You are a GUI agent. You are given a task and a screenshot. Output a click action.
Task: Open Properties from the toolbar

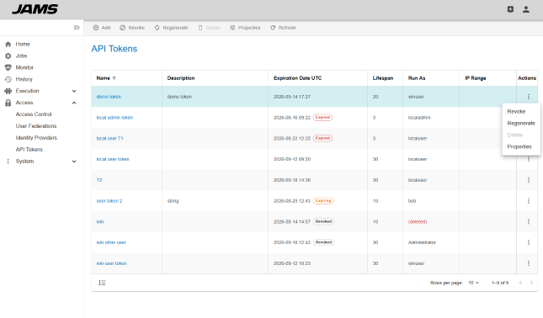(245, 28)
